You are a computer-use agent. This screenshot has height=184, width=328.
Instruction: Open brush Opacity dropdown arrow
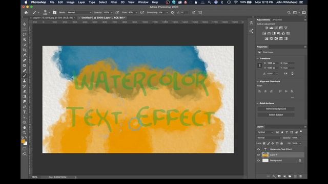(112, 12)
